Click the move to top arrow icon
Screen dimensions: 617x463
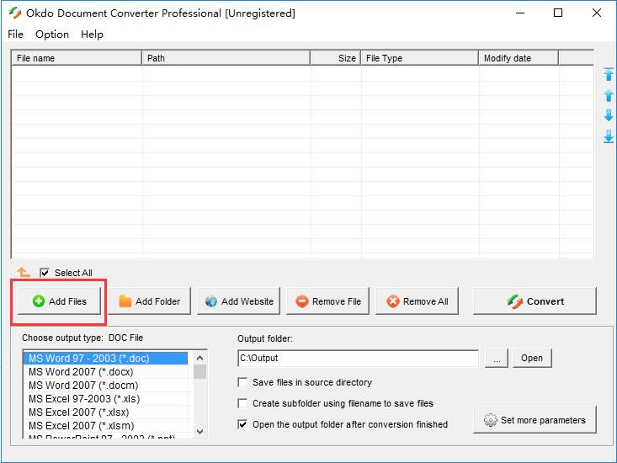(608, 74)
